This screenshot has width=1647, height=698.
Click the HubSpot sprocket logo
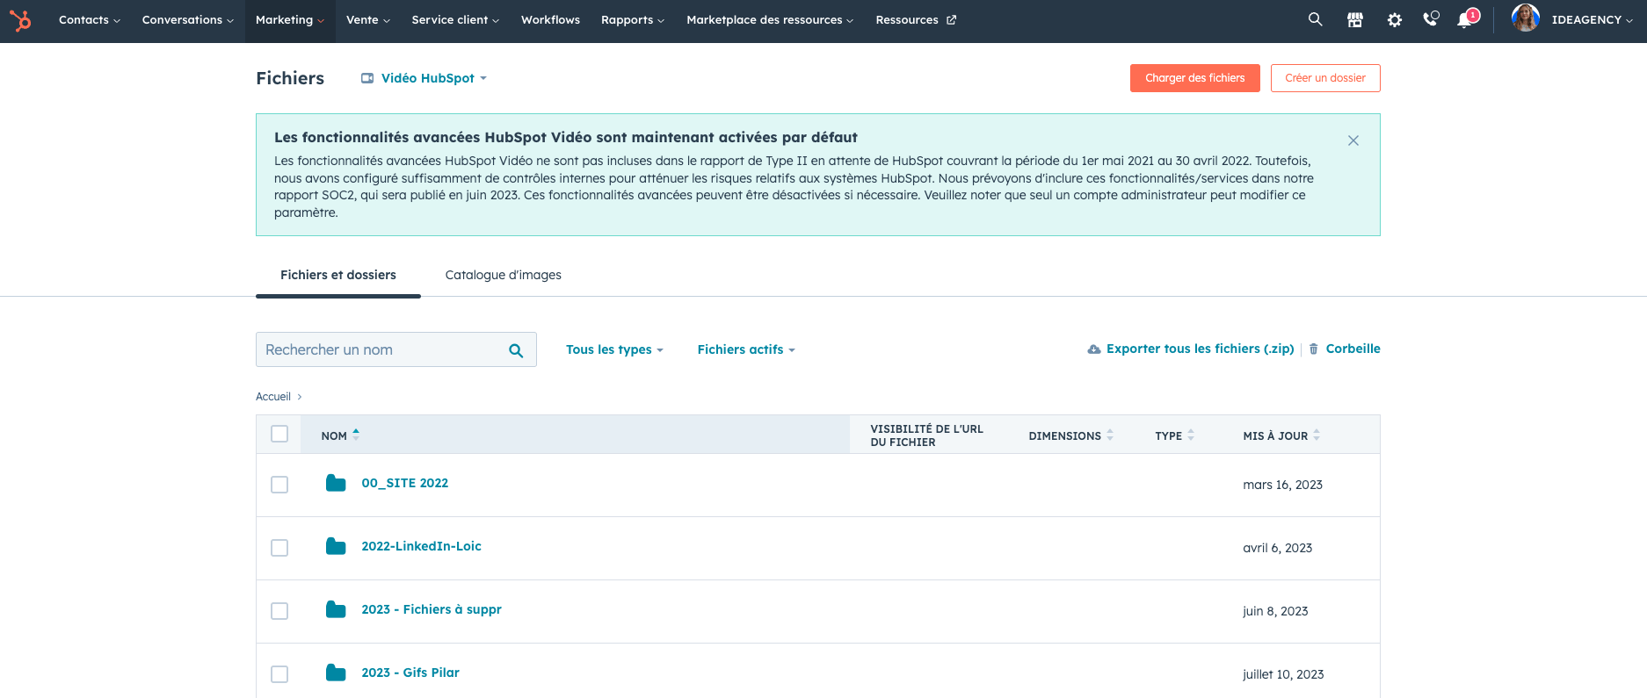(20, 20)
